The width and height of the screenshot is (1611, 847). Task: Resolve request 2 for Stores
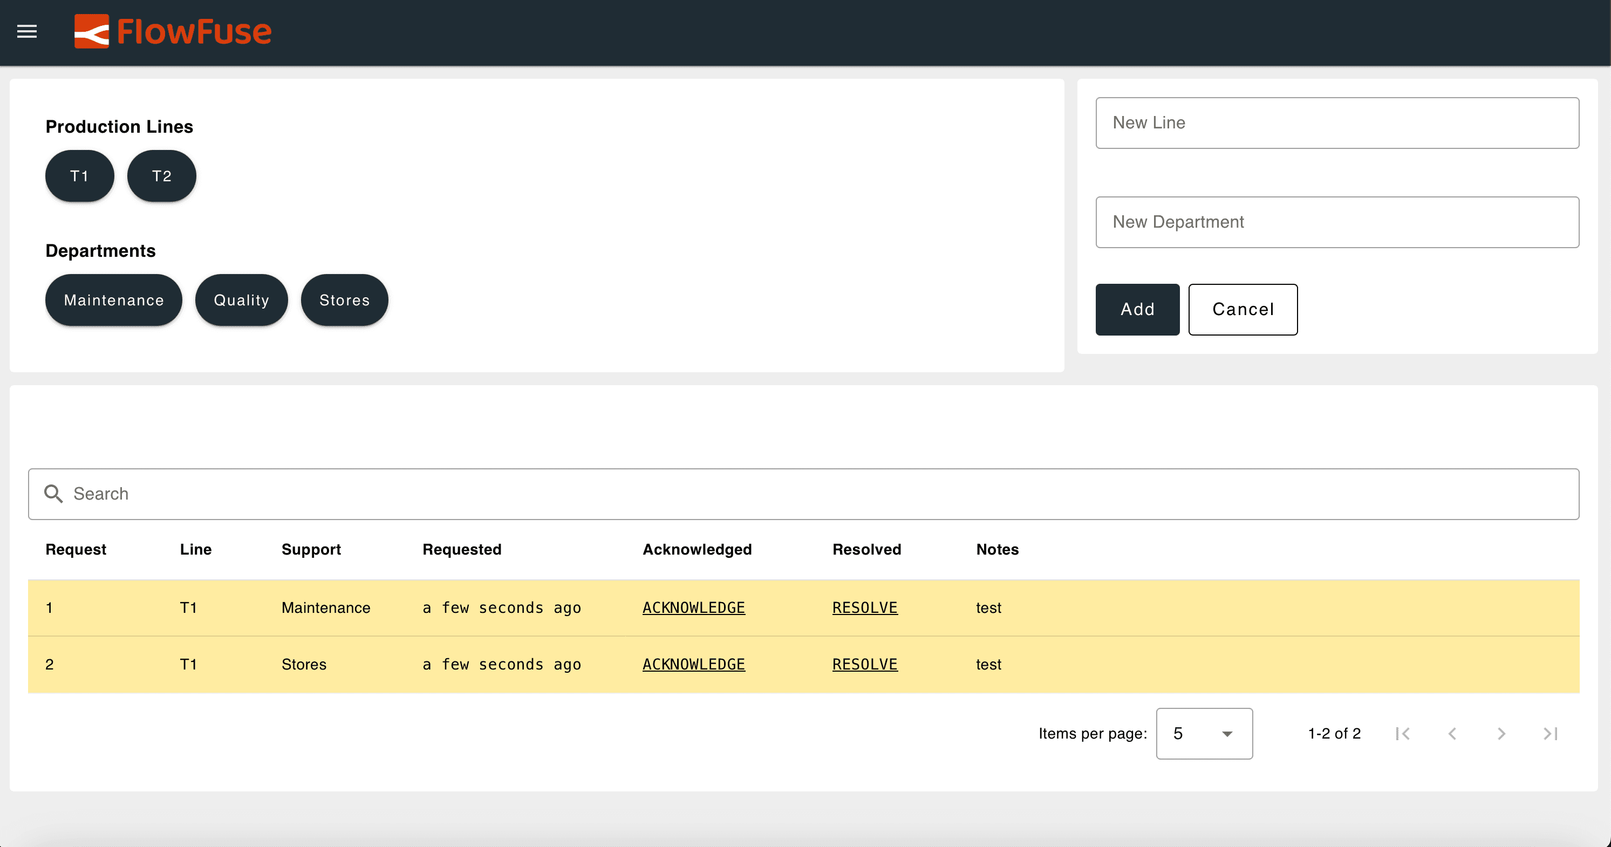pyautogui.click(x=865, y=664)
